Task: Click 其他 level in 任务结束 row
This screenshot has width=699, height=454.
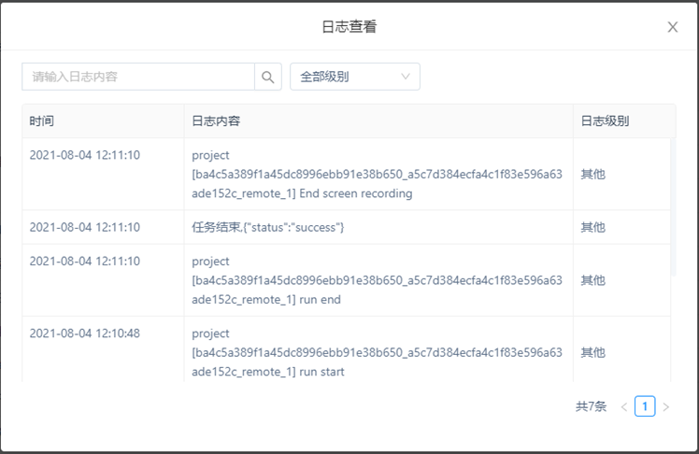Action: click(592, 227)
